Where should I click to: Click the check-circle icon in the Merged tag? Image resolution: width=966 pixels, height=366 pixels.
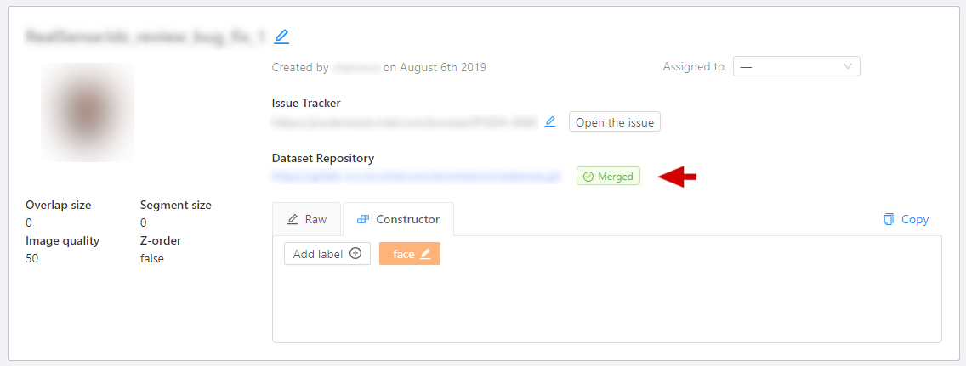point(588,177)
